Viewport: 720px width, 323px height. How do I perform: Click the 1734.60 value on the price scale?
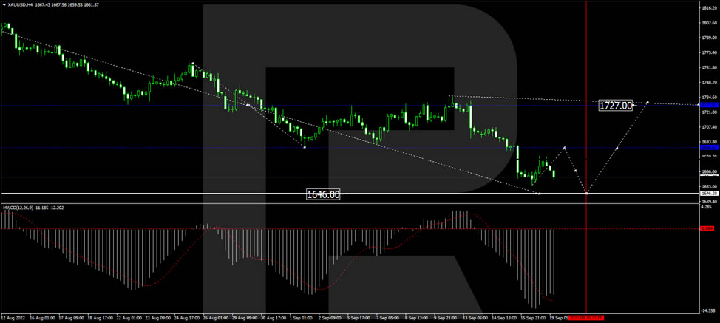click(709, 98)
